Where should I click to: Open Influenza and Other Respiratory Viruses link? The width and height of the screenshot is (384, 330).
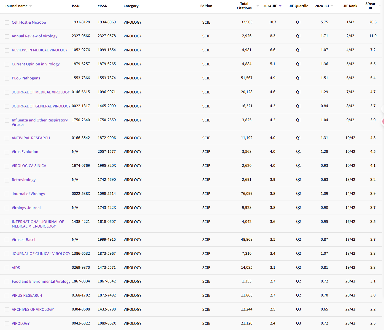click(40, 122)
